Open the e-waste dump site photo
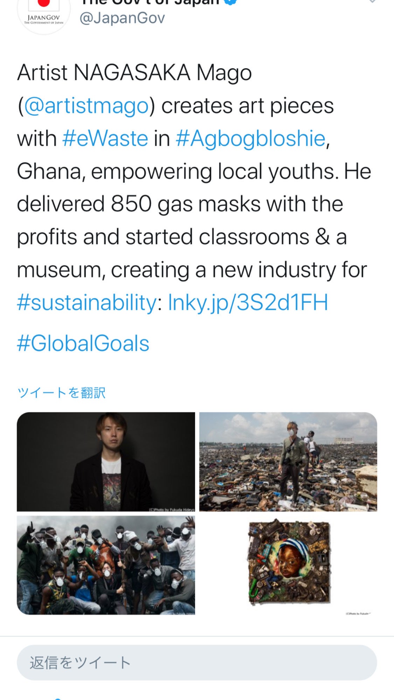 288,462
